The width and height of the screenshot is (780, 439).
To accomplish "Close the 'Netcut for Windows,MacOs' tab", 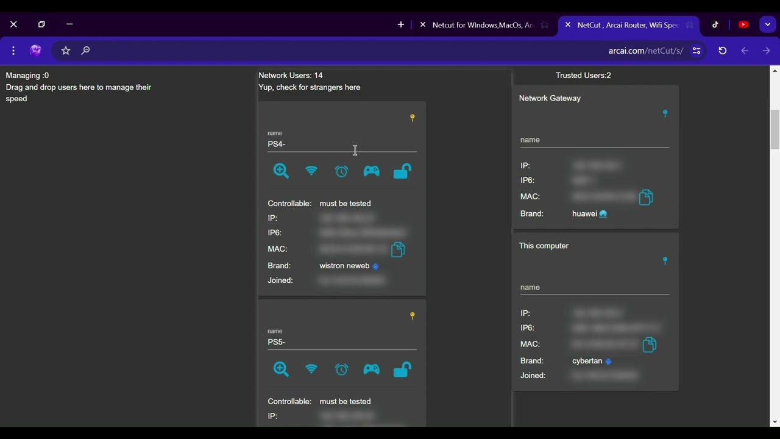I will [423, 25].
